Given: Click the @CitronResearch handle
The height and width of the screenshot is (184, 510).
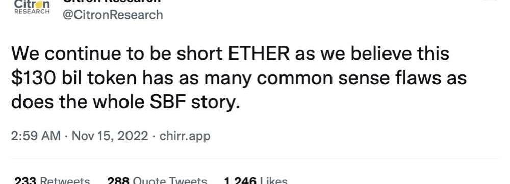Looking at the screenshot, I should tap(113, 15).
